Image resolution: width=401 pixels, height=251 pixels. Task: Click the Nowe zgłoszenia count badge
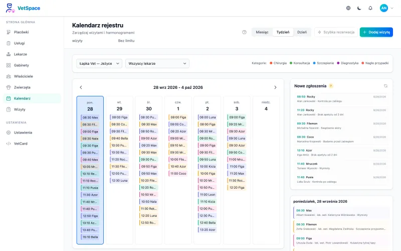(331, 86)
